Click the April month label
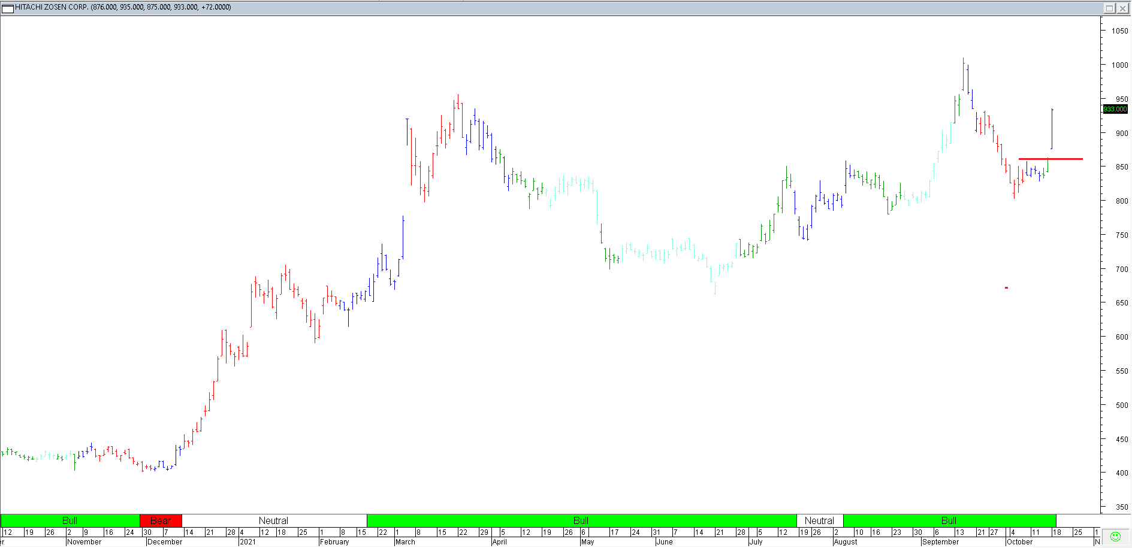Viewport: 1132px width, 548px height. pyautogui.click(x=500, y=542)
